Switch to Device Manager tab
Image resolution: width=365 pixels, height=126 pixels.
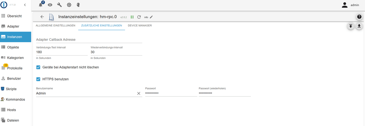pos(140,26)
